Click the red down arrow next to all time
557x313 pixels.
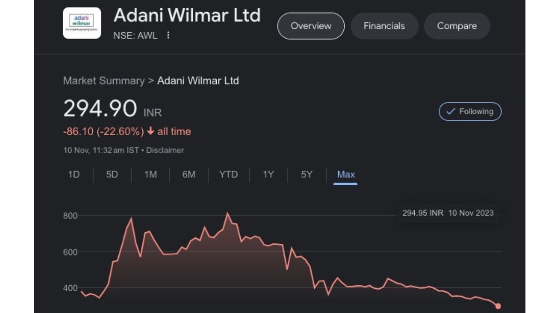[x=151, y=131]
